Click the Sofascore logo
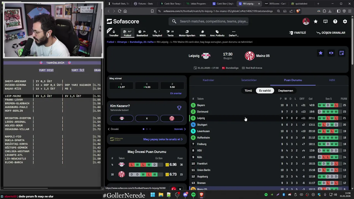This screenshot has height=199, width=354. [123, 21]
